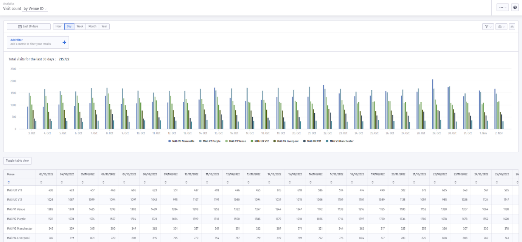Image resolution: width=522 pixels, height=242 pixels.
Task: Select the MAII V1 Venue table row label
Action: pos(15,209)
